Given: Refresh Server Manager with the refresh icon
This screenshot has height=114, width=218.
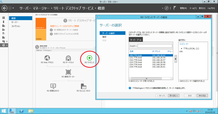Looking at the screenshot, I should 166,8.
